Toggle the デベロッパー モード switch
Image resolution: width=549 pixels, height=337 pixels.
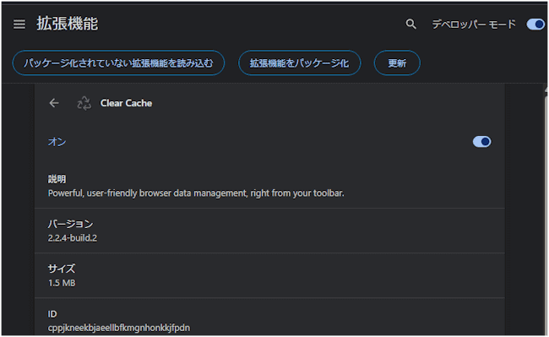[x=535, y=24]
